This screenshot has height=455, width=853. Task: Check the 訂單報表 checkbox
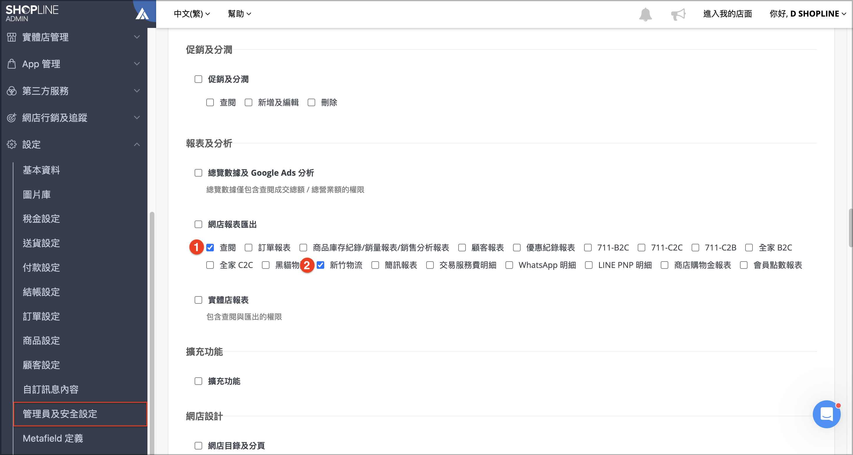(x=248, y=248)
